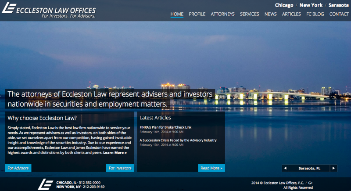The width and height of the screenshot is (351, 191).
Task: Click the For Investors button
Action: [120, 168]
